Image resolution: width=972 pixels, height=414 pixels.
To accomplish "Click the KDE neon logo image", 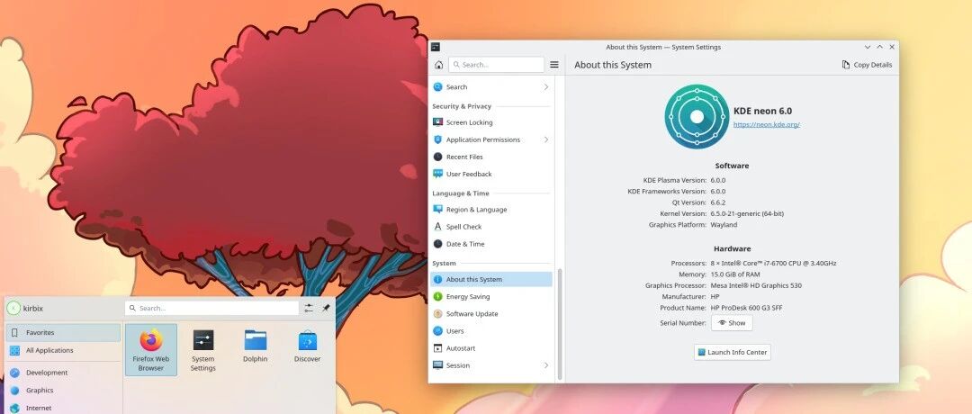I will click(x=697, y=116).
